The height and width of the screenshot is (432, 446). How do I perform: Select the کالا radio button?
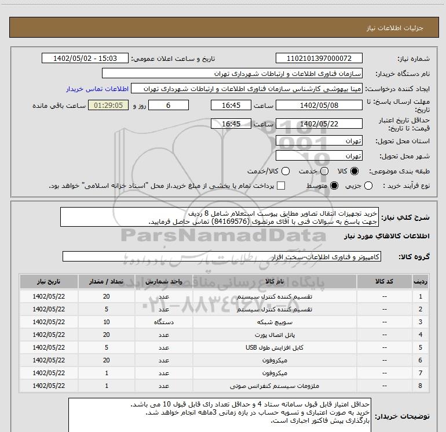(x=354, y=171)
